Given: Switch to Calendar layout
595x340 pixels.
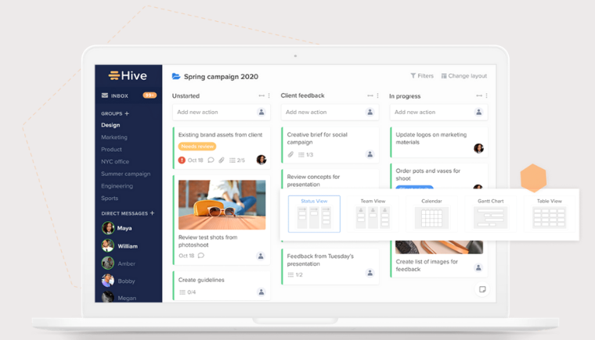Looking at the screenshot, I should point(432,214).
